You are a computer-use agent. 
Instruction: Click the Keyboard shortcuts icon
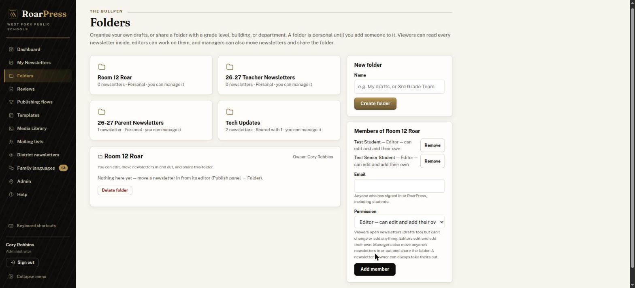(x=11, y=226)
